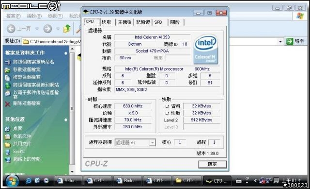Click the Intel Celeron M logo
The height and width of the screenshot is (189, 310).
206,50
